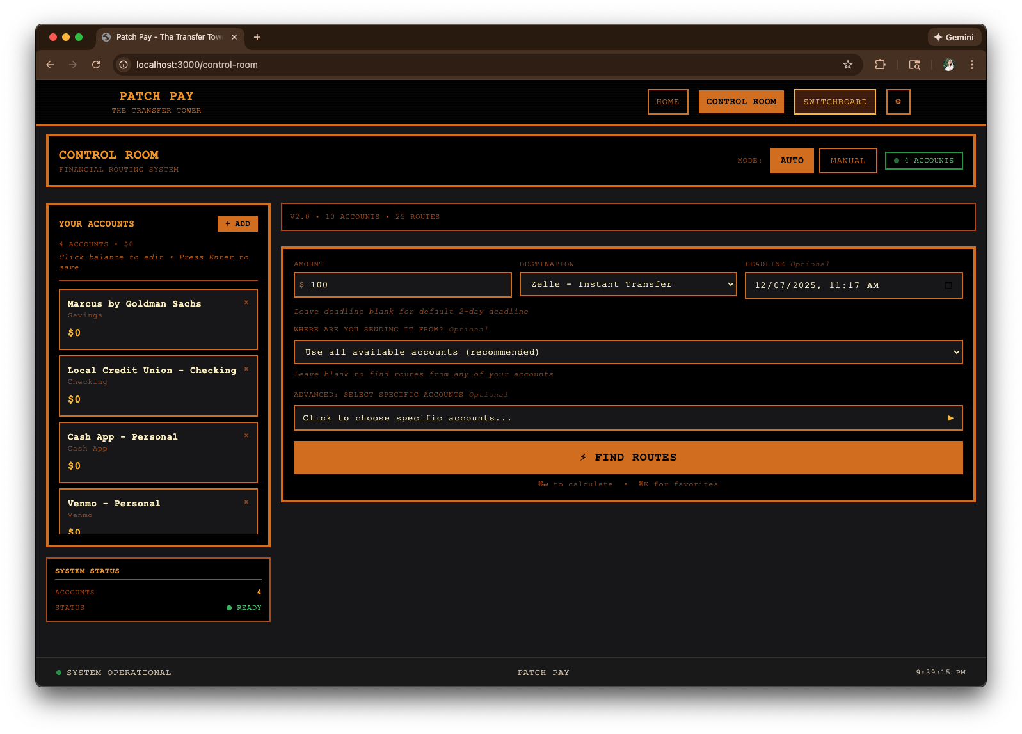Viewport: 1022px width, 734px height.
Task: Focus the Amount input field
Action: (403, 285)
